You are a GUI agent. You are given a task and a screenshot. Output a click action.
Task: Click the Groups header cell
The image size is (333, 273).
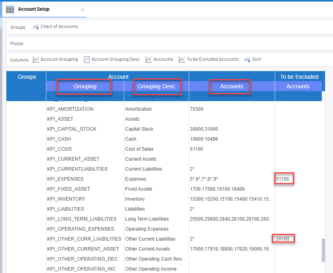pyautogui.click(x=27, y=77)
